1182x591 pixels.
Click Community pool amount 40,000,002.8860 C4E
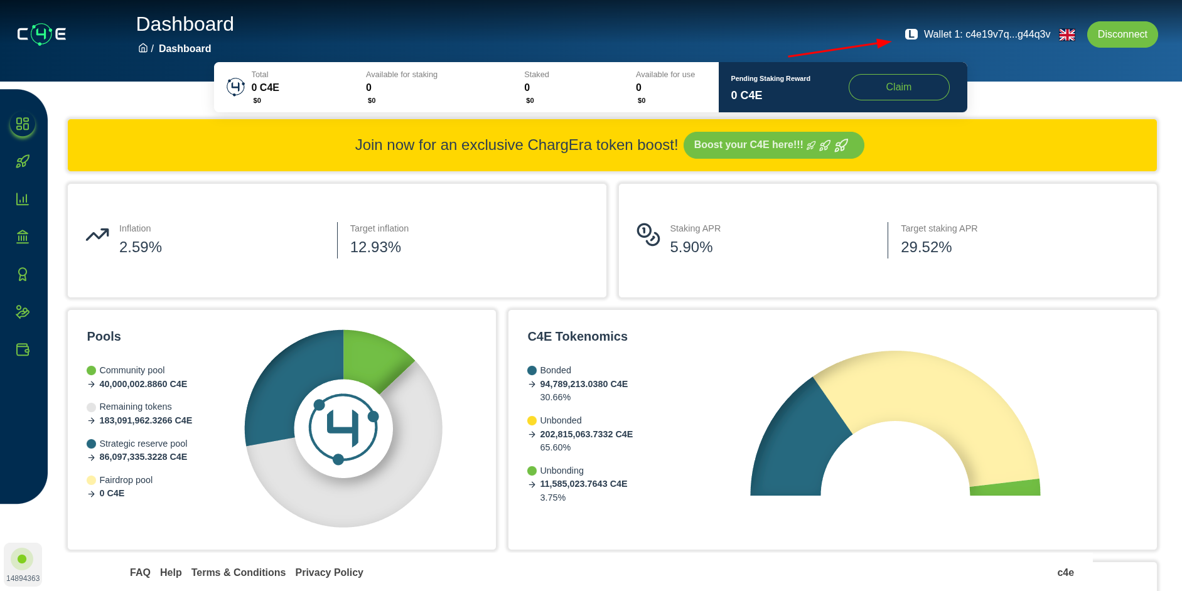click(143, 384)
